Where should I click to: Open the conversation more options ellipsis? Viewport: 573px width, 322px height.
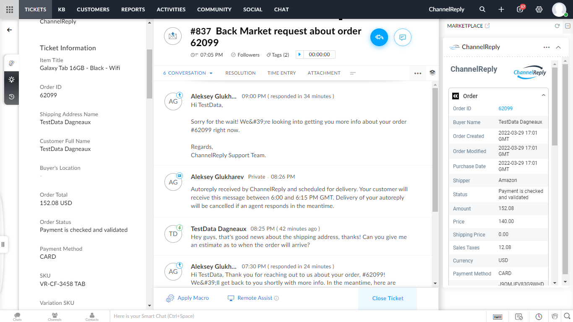(x=418, y=73)
